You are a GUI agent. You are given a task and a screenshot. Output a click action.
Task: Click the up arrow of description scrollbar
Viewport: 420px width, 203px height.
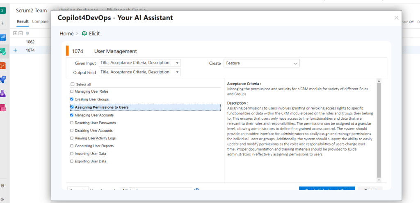click(379, 81)
